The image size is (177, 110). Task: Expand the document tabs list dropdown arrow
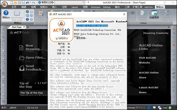pos(169,27)
